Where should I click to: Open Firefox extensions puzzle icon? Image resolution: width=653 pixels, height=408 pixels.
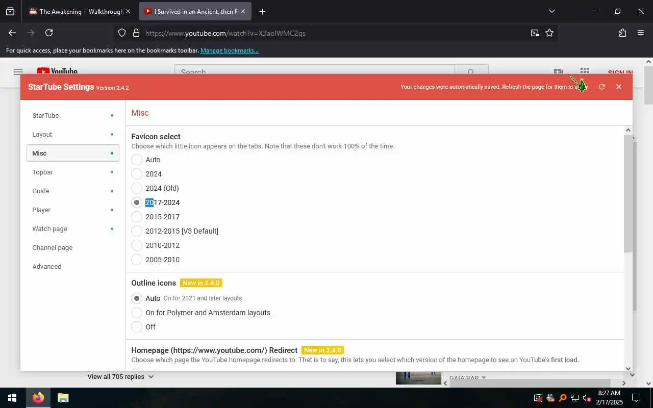pos(622,33)
